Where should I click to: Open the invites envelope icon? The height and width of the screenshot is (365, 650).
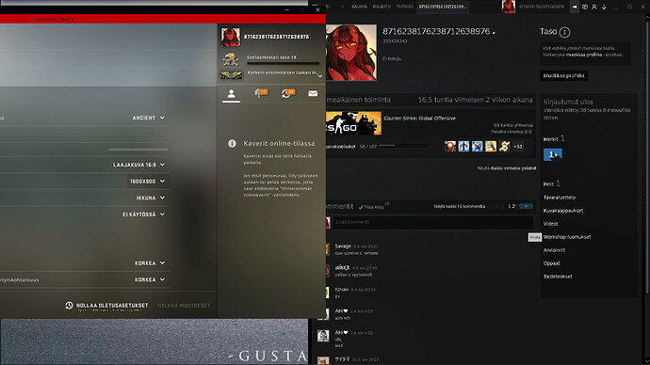[313, 93]
